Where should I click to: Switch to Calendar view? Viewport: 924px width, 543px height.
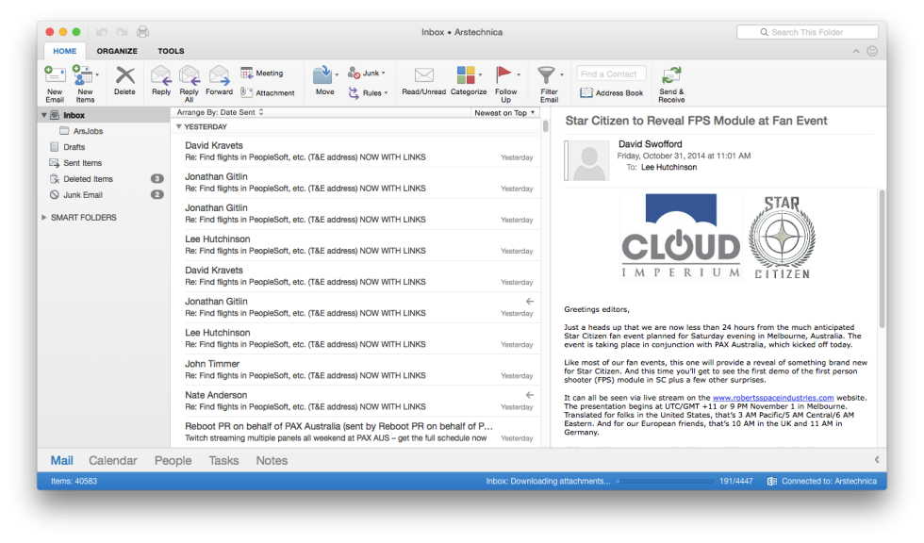pos(112,460)
